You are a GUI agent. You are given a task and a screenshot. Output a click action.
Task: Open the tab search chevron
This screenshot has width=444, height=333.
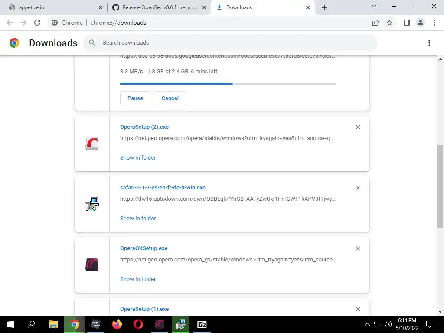click(374, 6)
